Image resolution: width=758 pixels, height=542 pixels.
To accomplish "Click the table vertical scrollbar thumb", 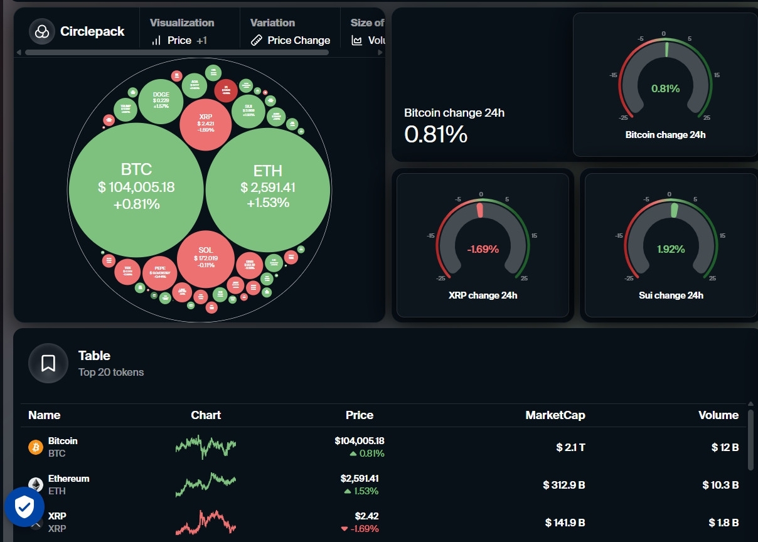I will tap(750, 440).
